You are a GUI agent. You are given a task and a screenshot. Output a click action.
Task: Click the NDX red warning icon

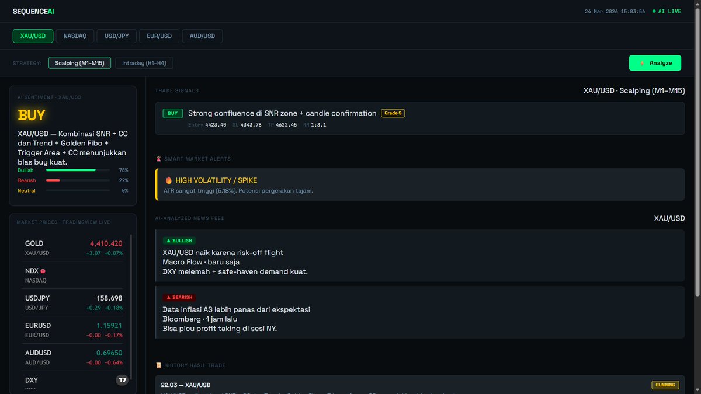click(43, 271)
